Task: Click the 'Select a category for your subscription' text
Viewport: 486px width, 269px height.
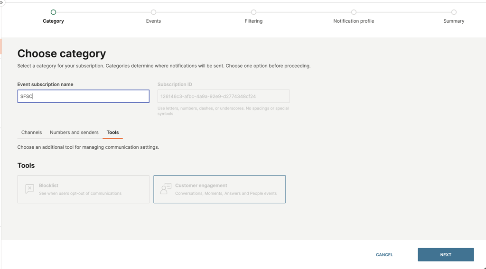Action: click(164, 66)
